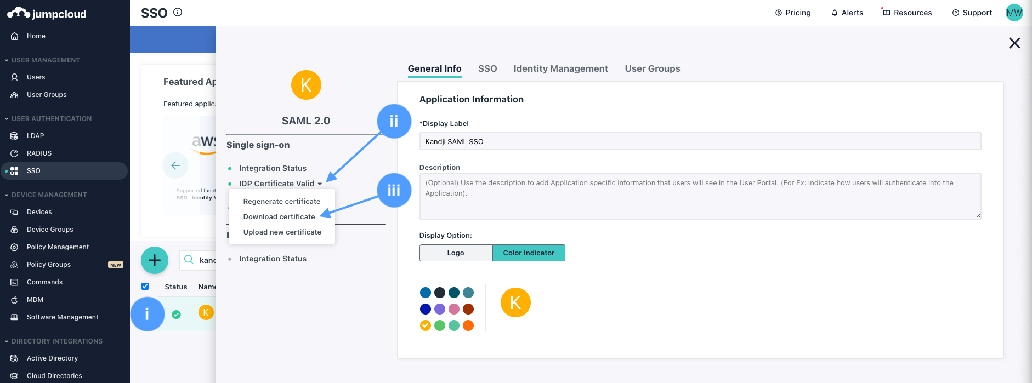Click the green active status check icon
Image resolution: width=1032 pixels, height=383 pixels.
[x=176, y=315]
